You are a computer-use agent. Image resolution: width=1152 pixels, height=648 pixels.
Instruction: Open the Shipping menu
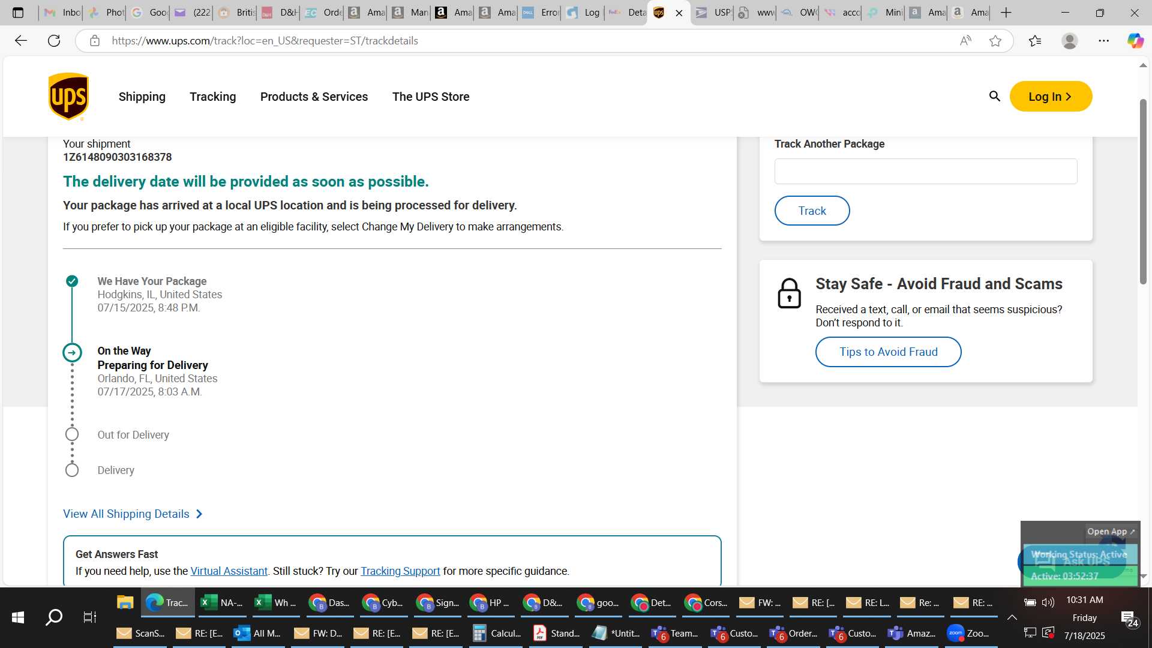142,97
